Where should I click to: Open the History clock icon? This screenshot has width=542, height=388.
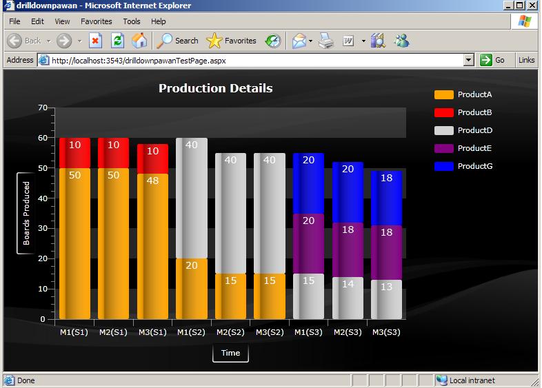tap(273, 41)
